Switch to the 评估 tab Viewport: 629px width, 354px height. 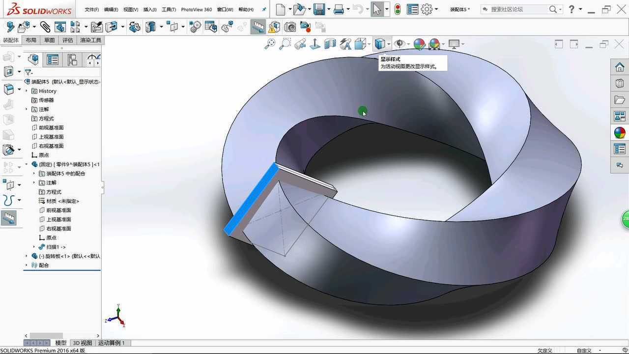67,40
